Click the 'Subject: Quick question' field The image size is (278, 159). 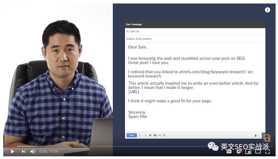[195, 39]
